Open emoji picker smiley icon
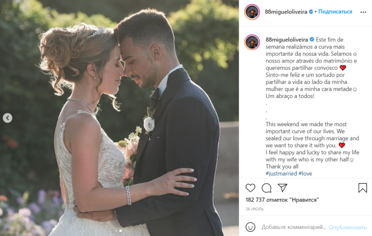The width and height of the screenshot is (372, 236). [x=250, y=227]
